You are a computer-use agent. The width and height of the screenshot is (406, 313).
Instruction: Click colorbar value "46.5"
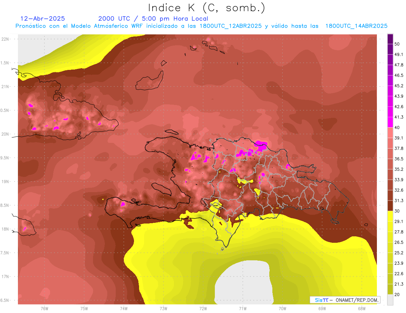tap(399, 76)
